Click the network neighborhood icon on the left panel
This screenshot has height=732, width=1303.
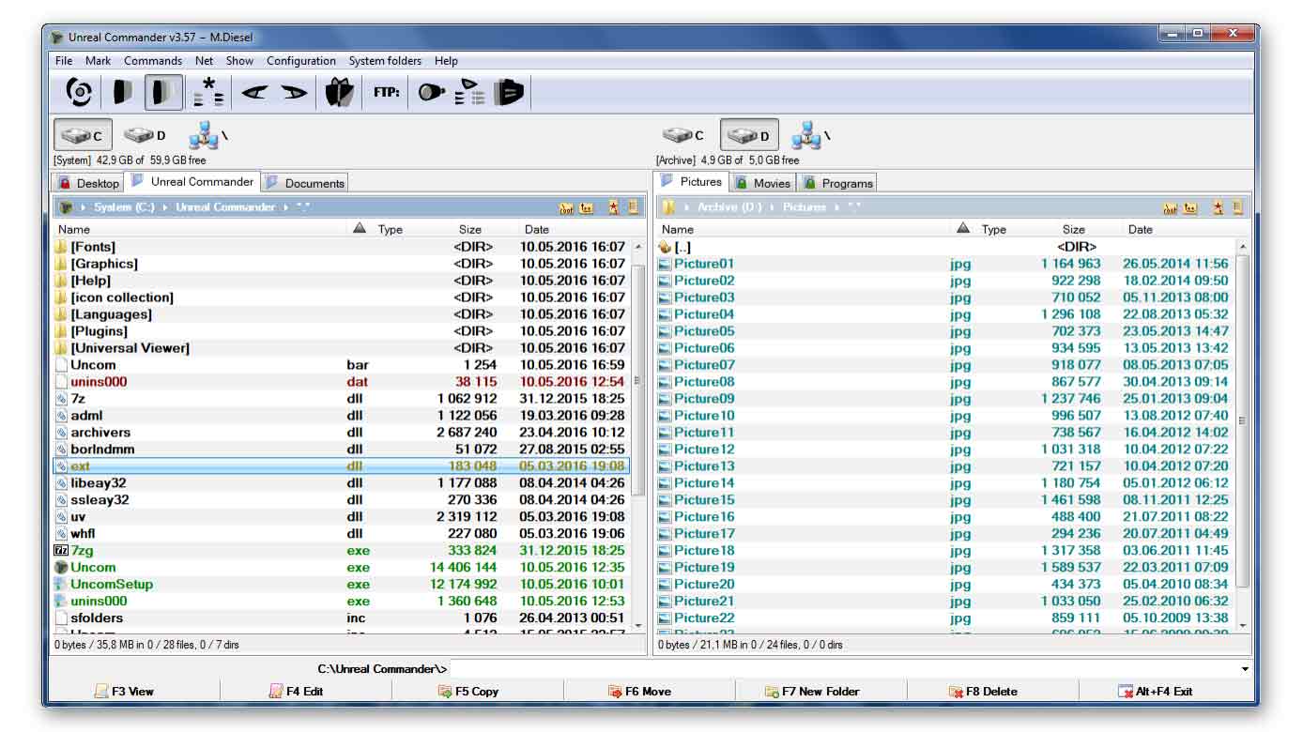pyautogui.click(x=203, y=134)
